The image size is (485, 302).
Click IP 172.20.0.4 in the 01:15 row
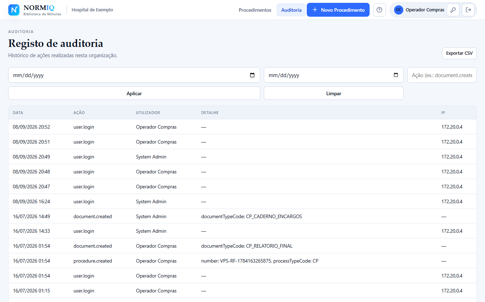(452, 291)
